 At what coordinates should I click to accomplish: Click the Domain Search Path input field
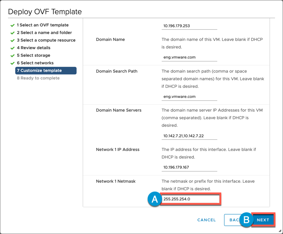pyautogui.click(x=189, y=97)
